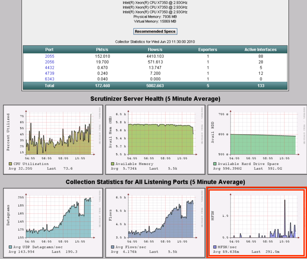This screenshot has height=259, width=307.
Task: Click the Exporters column header
Action: point(207,49)
